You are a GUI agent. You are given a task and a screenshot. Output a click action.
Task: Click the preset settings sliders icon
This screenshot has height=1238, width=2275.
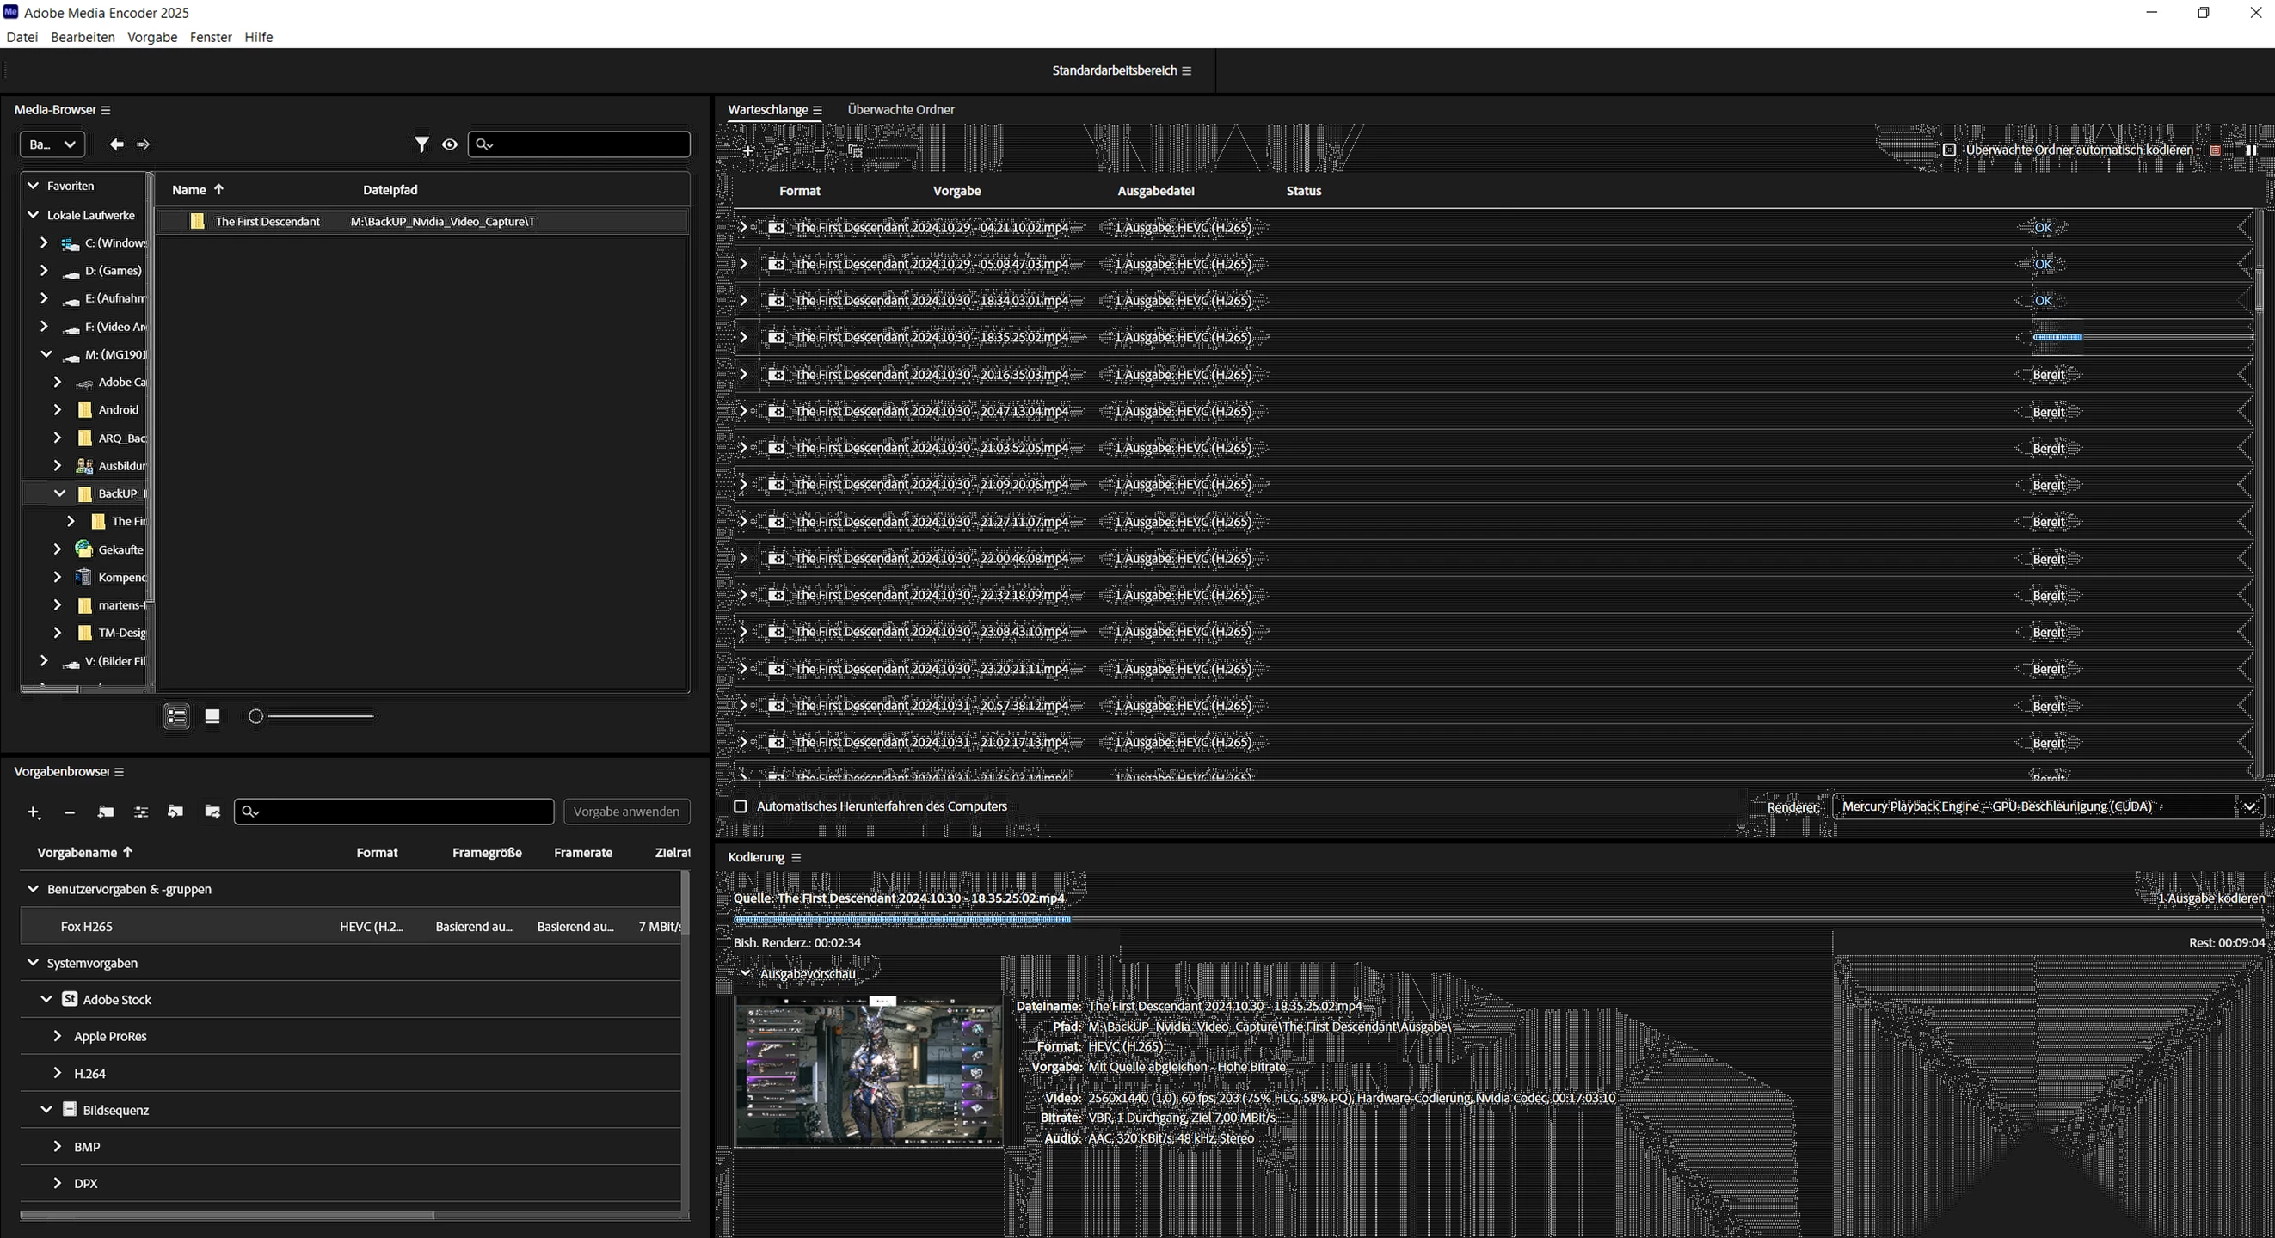[x=140, y=812]
